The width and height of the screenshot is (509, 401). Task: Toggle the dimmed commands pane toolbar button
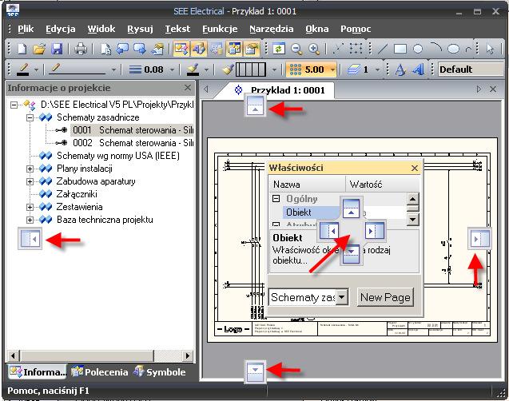[x=217, y=49]
